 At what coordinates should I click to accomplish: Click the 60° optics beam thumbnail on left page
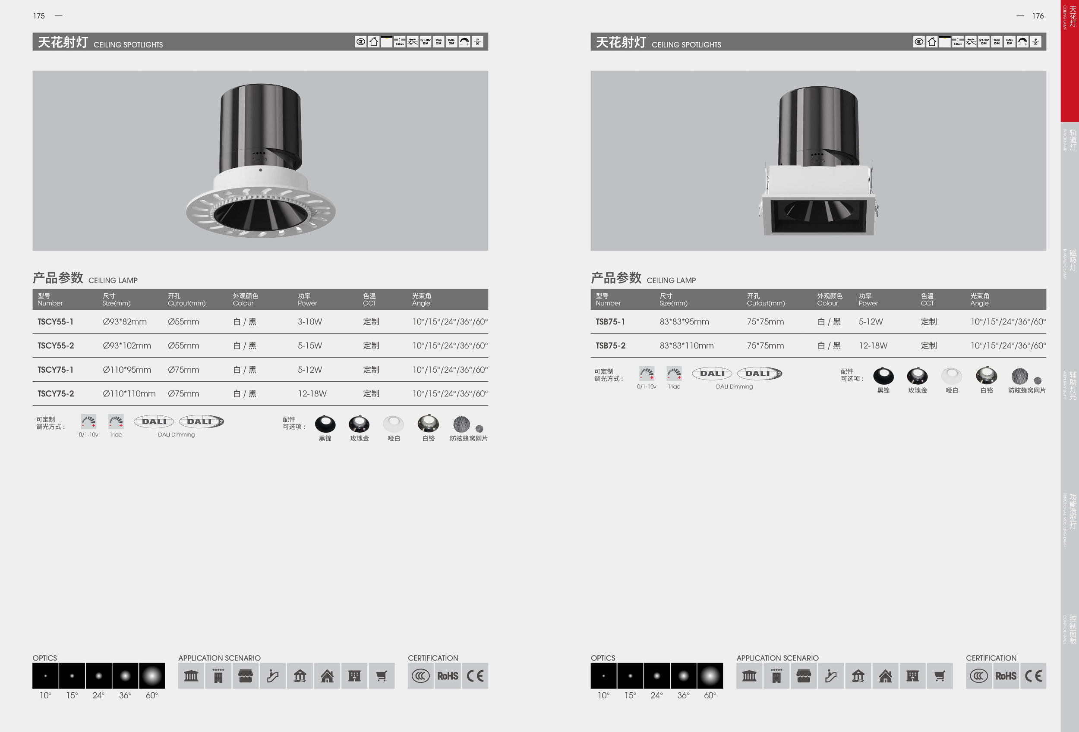[152, 675]
